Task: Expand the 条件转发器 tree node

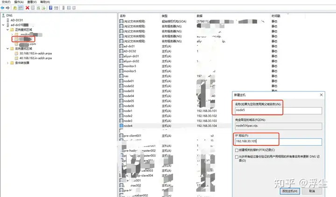Action: pyautogui.click(x=7, y=63)
